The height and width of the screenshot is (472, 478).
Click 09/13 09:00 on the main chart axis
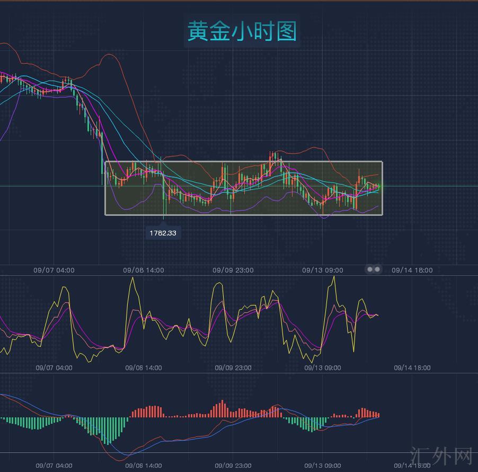(323, 270)
